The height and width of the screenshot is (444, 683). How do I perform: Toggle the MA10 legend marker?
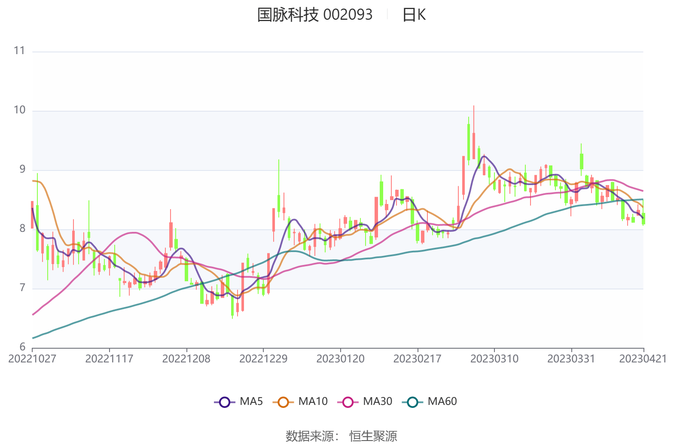(283, 402)
